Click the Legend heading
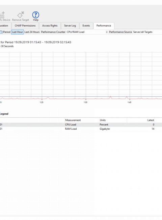The width and height of the screenshot is (162, 220). point(4,114)
